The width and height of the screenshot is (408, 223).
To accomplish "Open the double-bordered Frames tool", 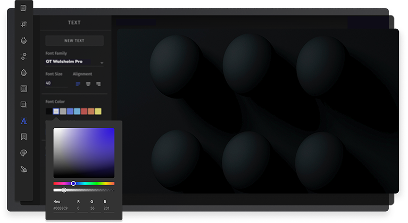I will pos(24,88).
